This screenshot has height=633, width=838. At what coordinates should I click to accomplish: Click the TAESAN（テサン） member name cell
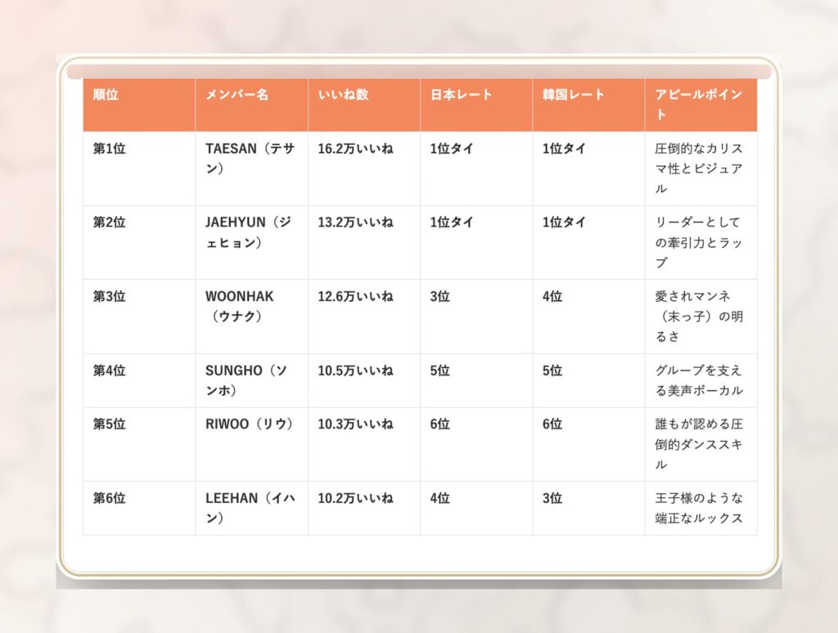(250, 159)
